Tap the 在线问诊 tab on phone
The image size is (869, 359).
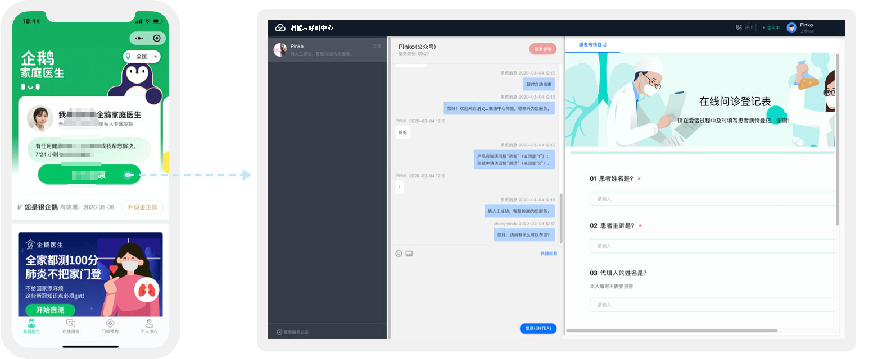point(71,326)
